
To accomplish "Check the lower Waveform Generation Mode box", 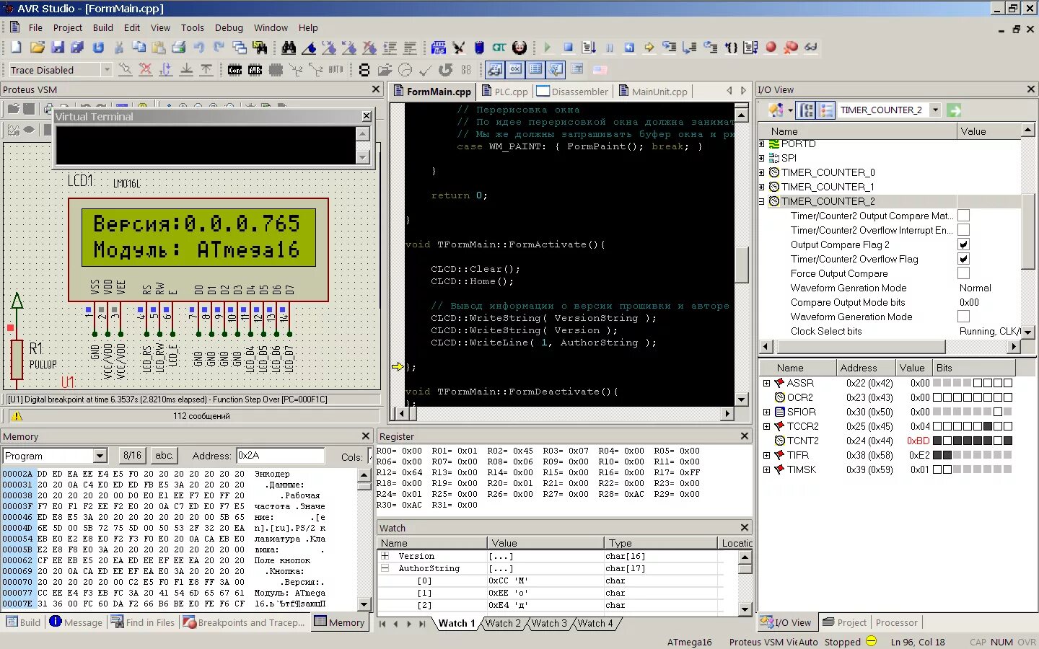I will click(963, 317).
